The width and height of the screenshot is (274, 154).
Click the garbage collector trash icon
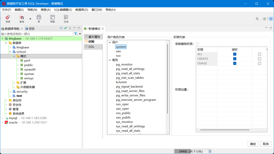[210, 151]
